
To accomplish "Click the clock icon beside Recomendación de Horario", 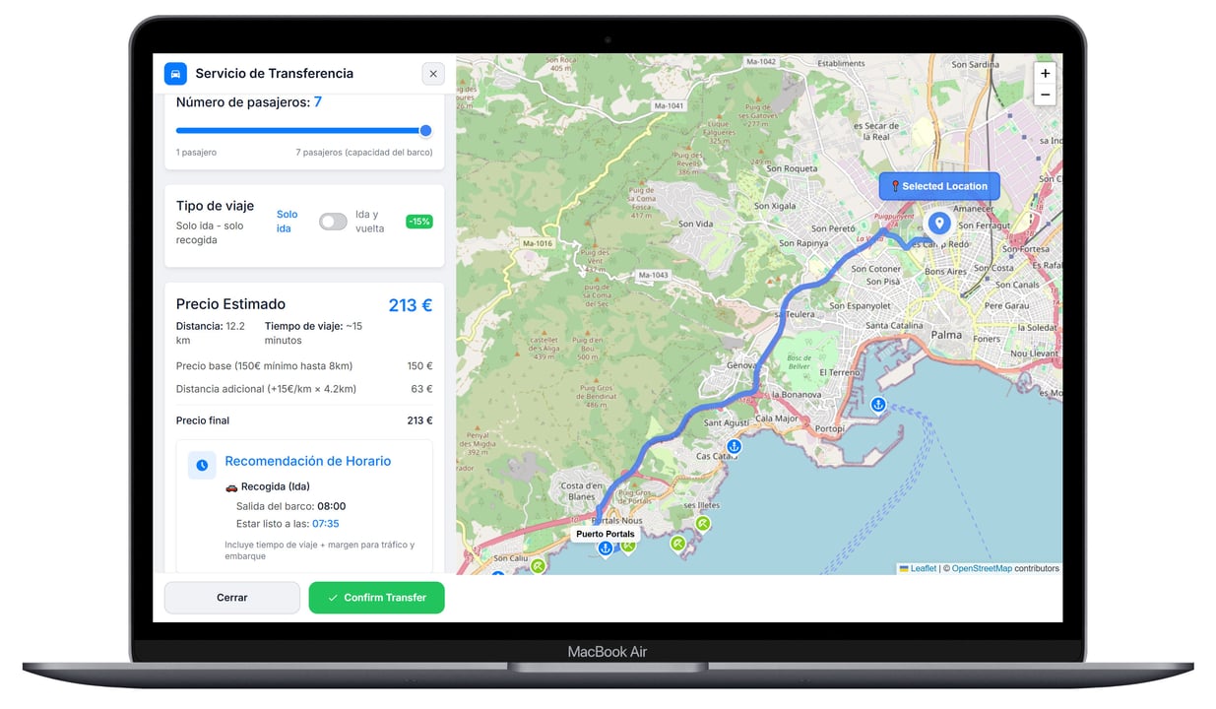I will [202, 465].
